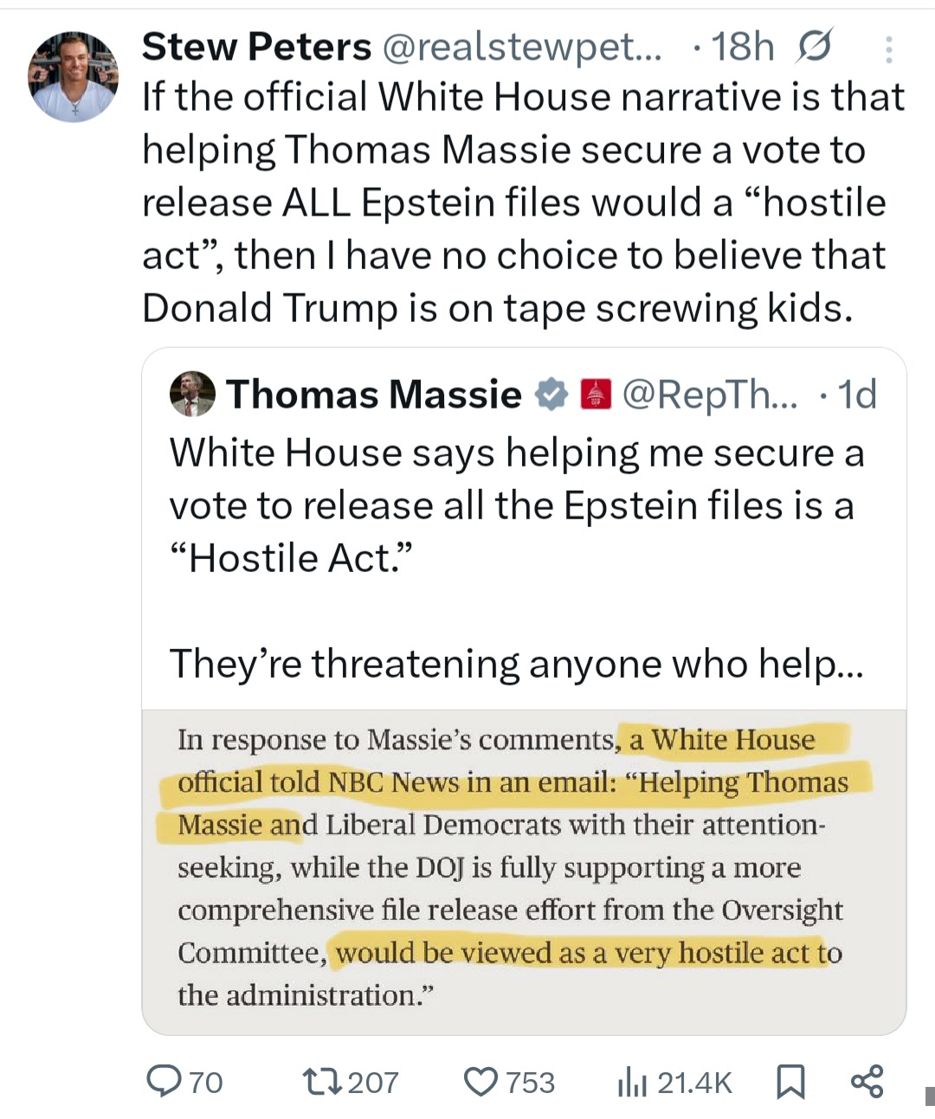Image resolution: width=935 pixels, height=1119 pixels.
Task: Click the 18h timestamp
Action: pyautogui.click(x=742, y=47)
